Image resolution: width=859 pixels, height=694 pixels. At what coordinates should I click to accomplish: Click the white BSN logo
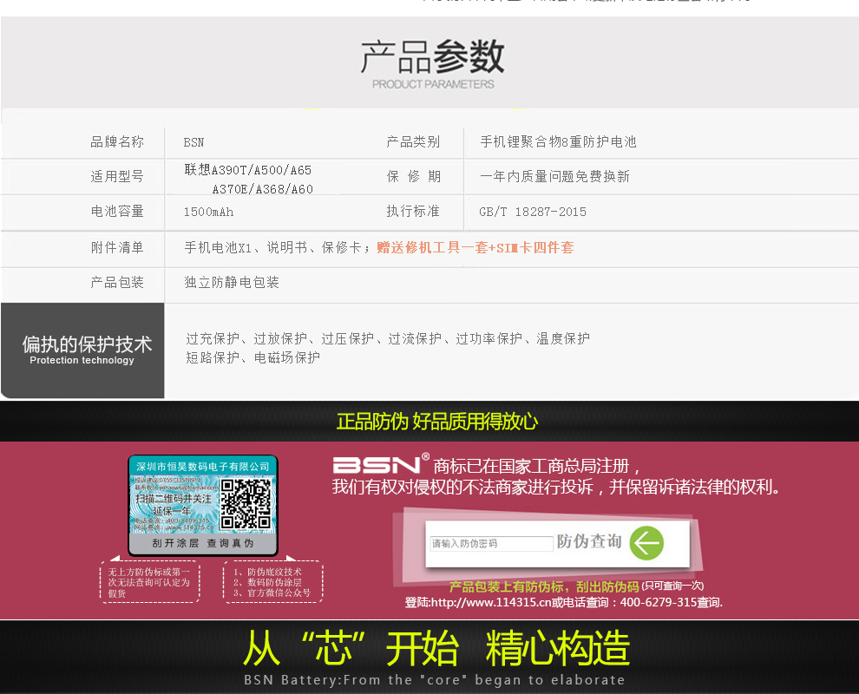(376, 465)
